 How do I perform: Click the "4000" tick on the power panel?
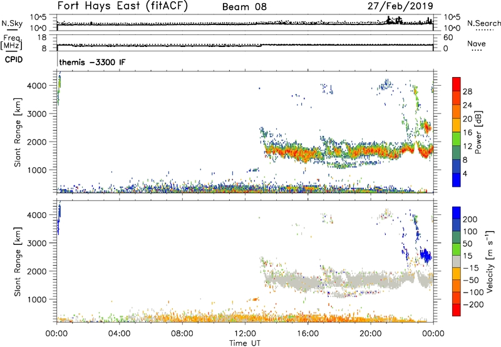click(x=37, y=86)
